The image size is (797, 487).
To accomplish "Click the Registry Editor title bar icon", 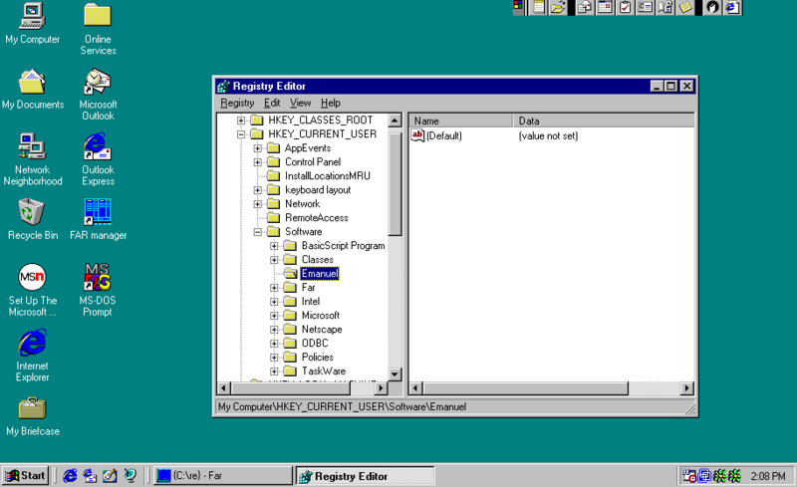I will [x=223, y=86].
